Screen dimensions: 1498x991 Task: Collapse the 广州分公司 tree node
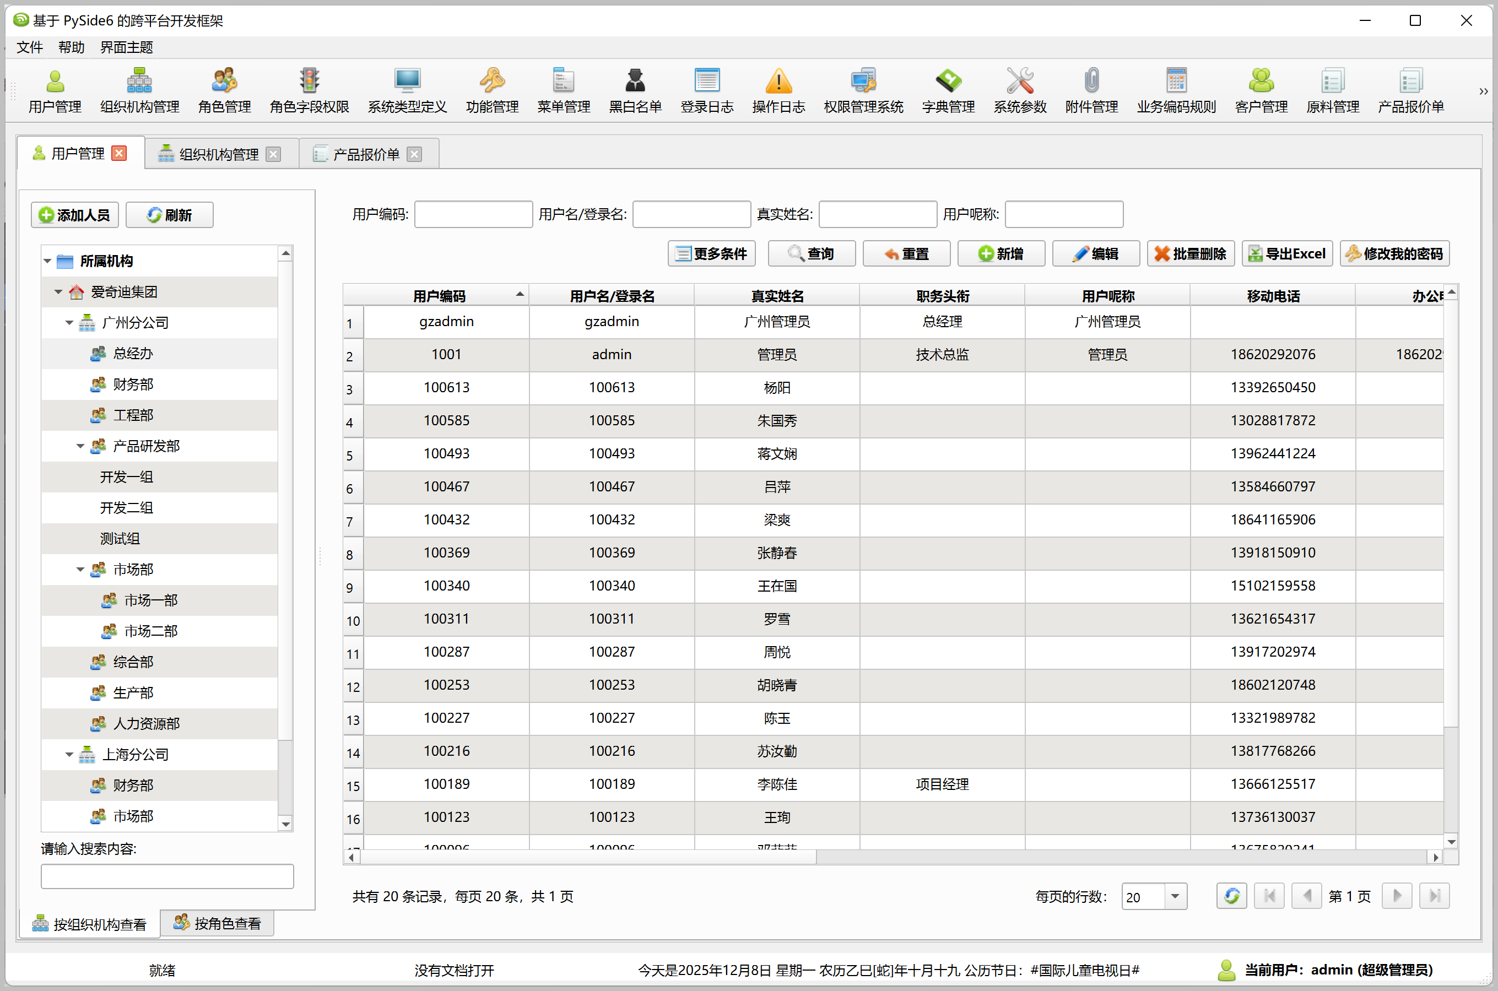tap(69, 323)
